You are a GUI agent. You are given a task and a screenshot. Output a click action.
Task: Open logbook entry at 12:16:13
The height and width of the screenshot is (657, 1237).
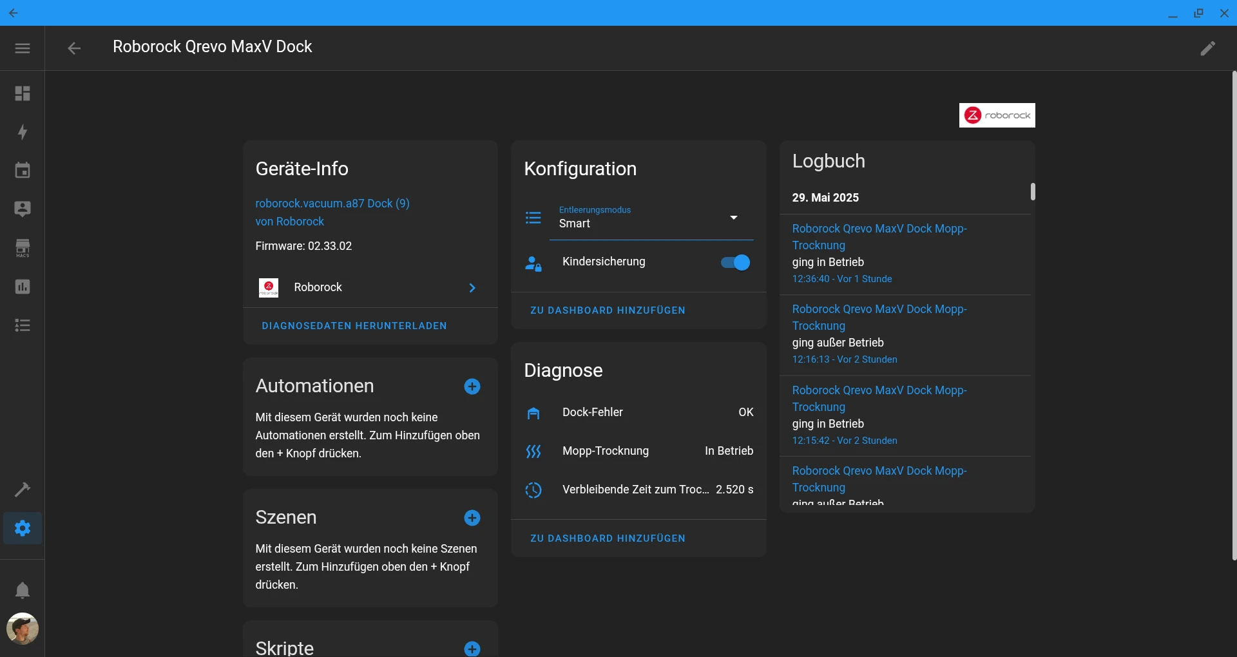[x=905, y=336]
